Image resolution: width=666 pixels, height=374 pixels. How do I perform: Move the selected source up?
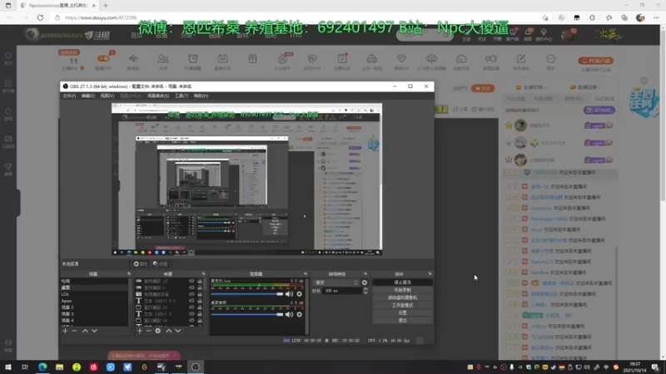click(x=169, y=331)
